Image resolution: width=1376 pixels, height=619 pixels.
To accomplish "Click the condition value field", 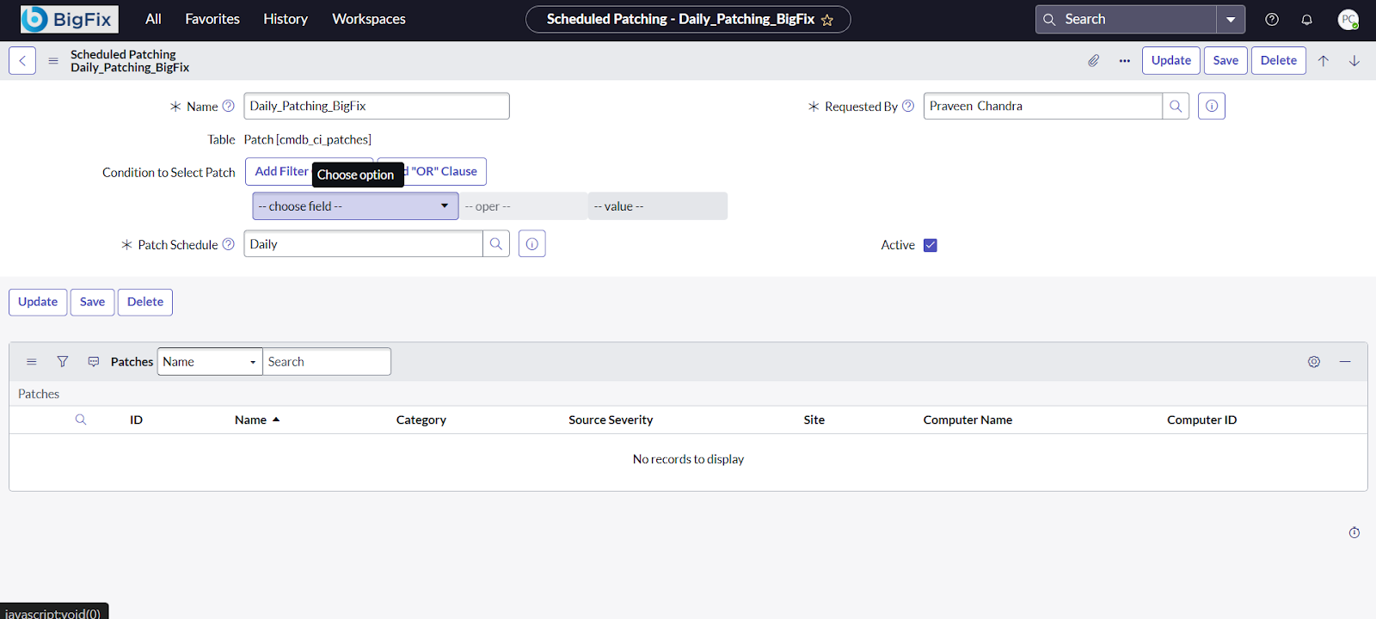I will tap(658, 206).
